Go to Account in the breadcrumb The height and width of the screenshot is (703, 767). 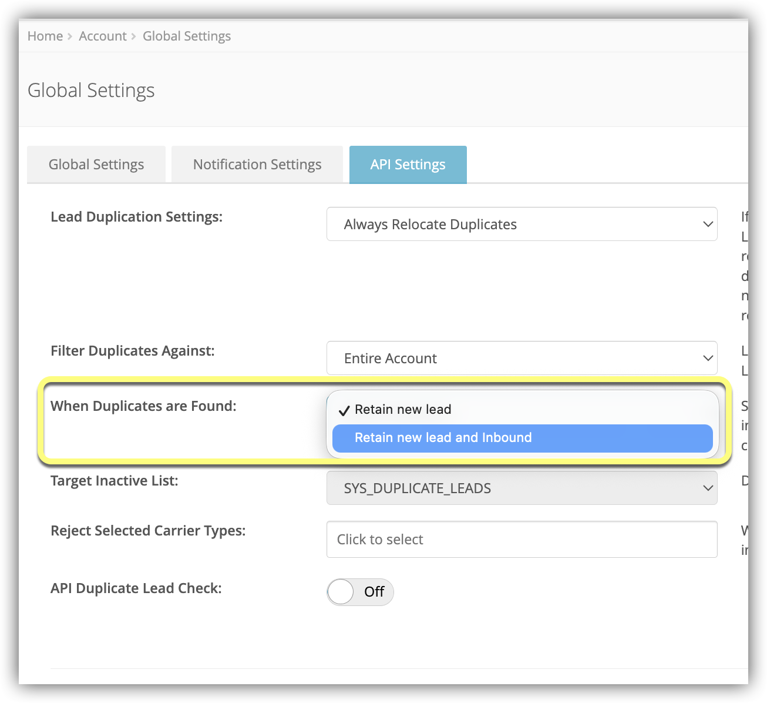click(103, 36)
